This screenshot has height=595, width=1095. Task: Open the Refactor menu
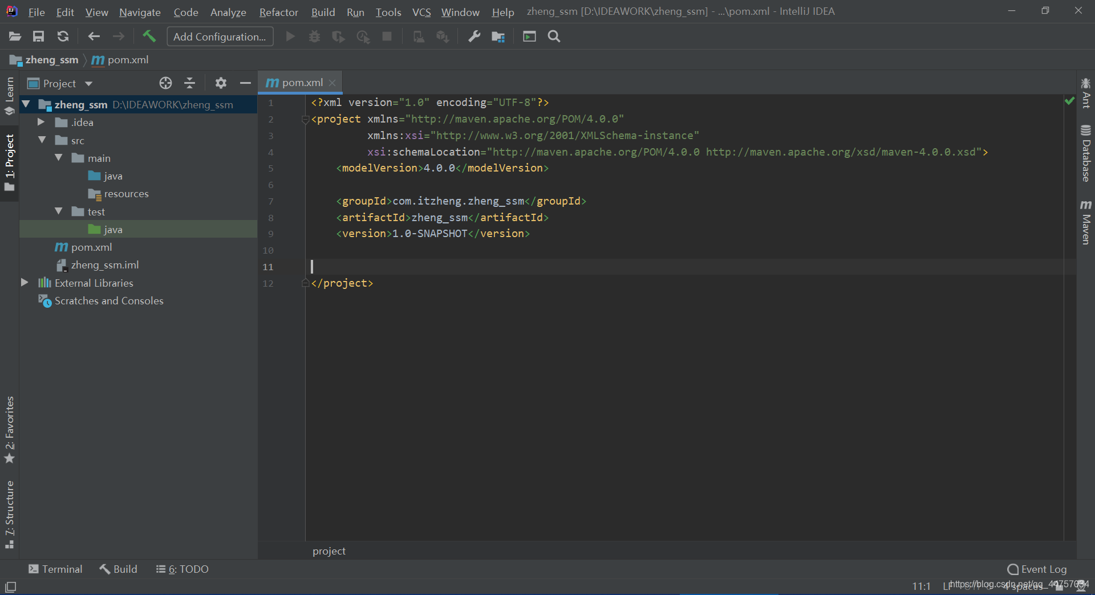pos(278,12)
